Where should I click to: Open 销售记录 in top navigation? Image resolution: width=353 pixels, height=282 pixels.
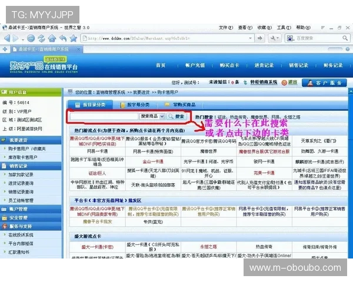click(x=298, y=65)
